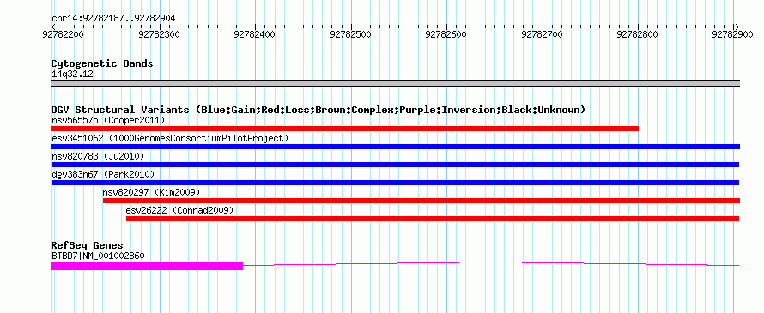Click the blue bar for dgv383n67
Screen dimensions: 764x313
pyautogui.click(x=395, y=183)
